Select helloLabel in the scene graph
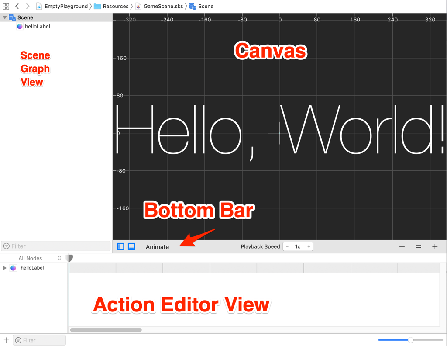The image size is (447, 346). [37, 27]
